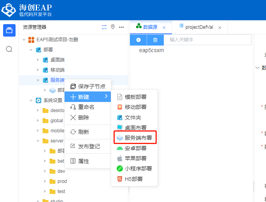Click the keyword search input field
266x202 pixels.
tap(208, 40)
